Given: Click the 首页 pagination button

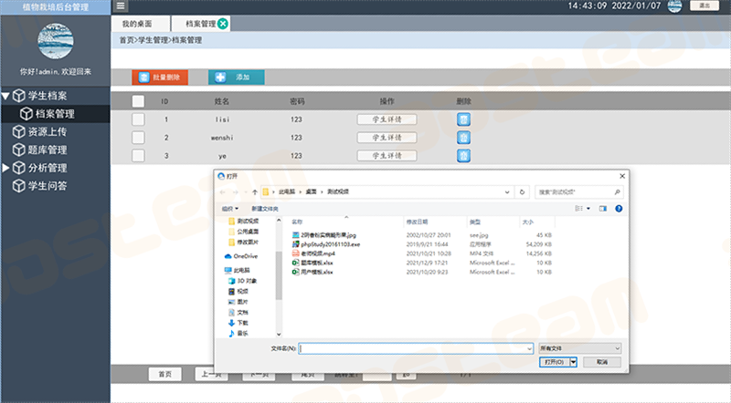Looking at the screenshot, I should (165, 374).
